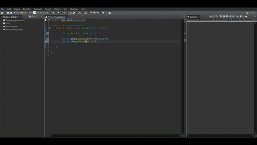The width and height of the screenshot is (257, 145).
Task: Open the Source menu
Action: tap(17, 9)
